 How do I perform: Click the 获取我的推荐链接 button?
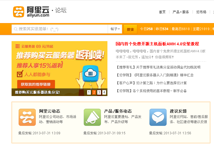click(36, 84)
